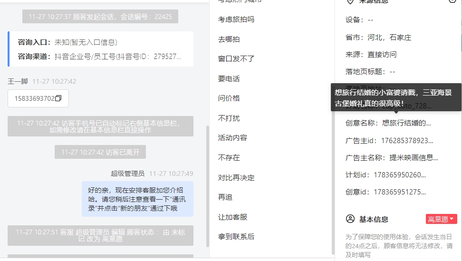462x261 pixels.
Task: Click the 设备 entry
Action: coord(359,20)
